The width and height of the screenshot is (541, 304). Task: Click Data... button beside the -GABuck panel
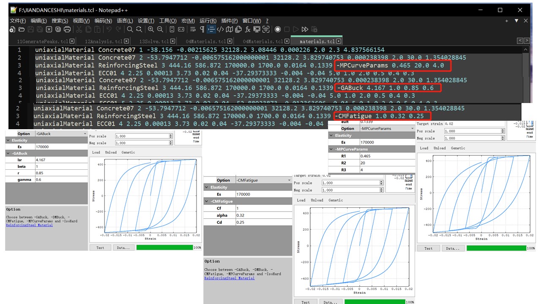pyautogui.click(x=123, y=247)
